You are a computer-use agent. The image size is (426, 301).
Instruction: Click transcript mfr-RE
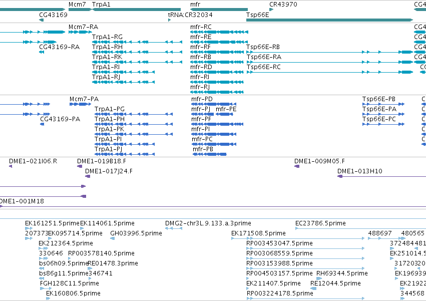tap(219, 42)
